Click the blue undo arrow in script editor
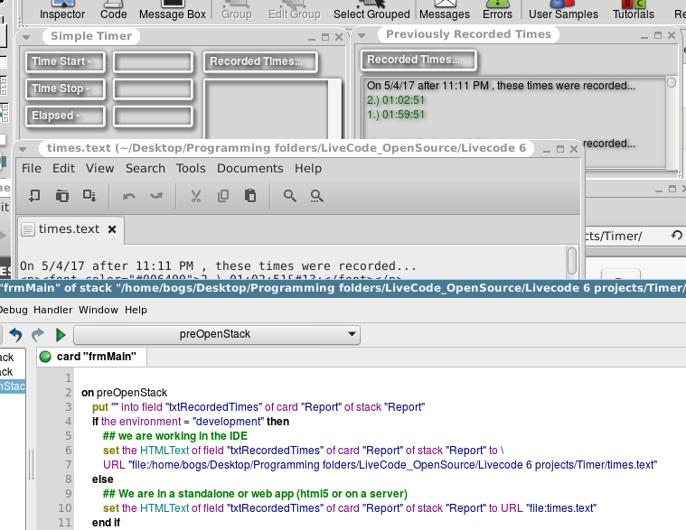Viewport: 686px width, 530px height. point(16,335)
